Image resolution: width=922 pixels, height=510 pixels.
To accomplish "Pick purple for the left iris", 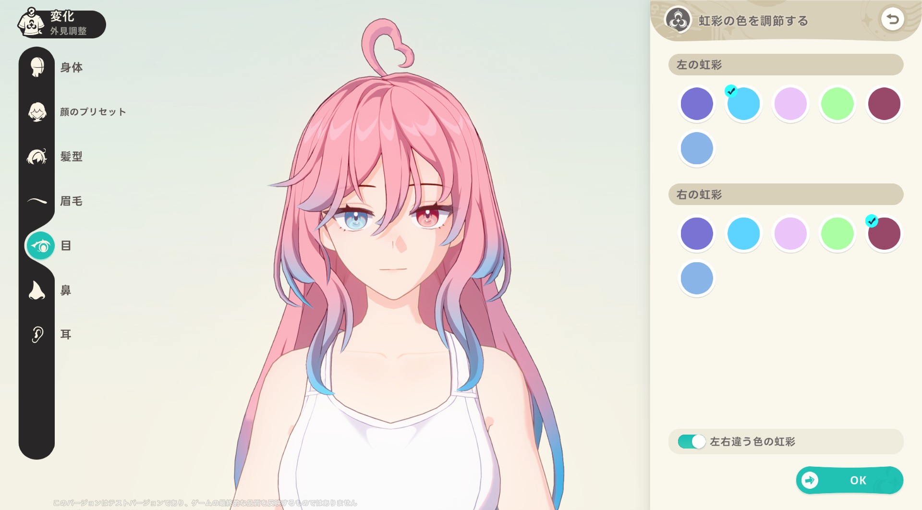I will 696,104.
